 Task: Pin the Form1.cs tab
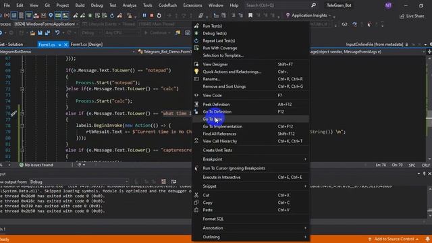click(x=59, y=45)
